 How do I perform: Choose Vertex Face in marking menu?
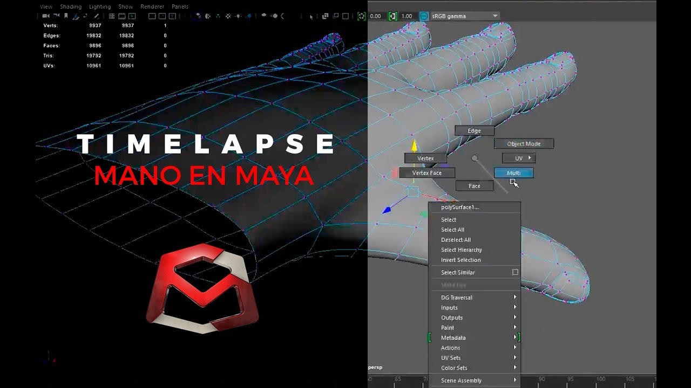tap(426, 173)
